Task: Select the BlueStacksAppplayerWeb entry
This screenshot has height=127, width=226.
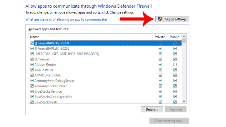Action: [x=53, y=97]
